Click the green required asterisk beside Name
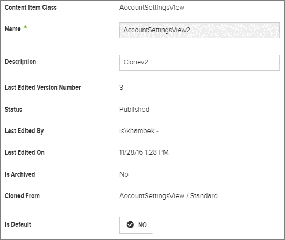This screenshot has height=240, width=285. coord(25,27)
